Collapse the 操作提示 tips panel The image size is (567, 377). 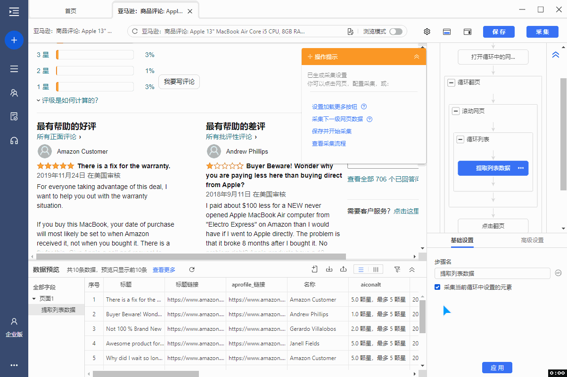tap(417, 57)
